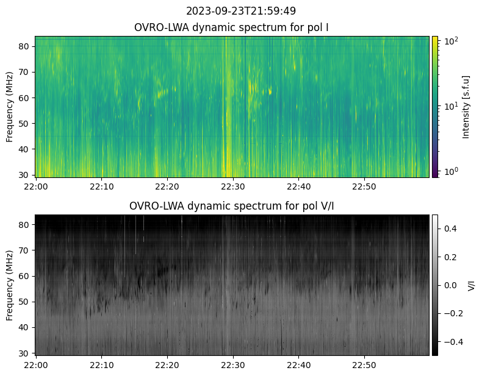Select the pol V/I dynamic spectrum title
Screen dimensions: 482x376
pos(232,206)
